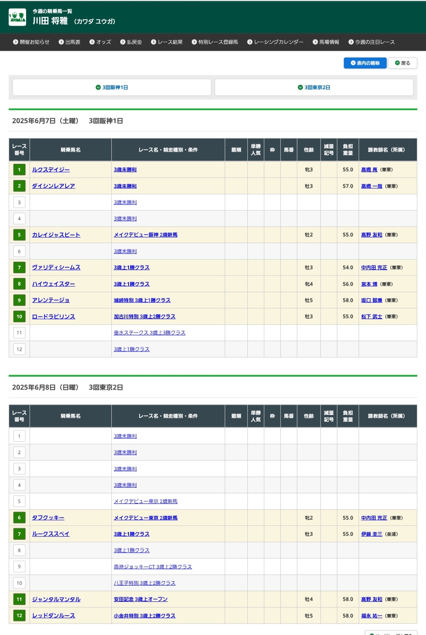Go to オッズ page
The image size is (426, 635).
tap(100, 42)
